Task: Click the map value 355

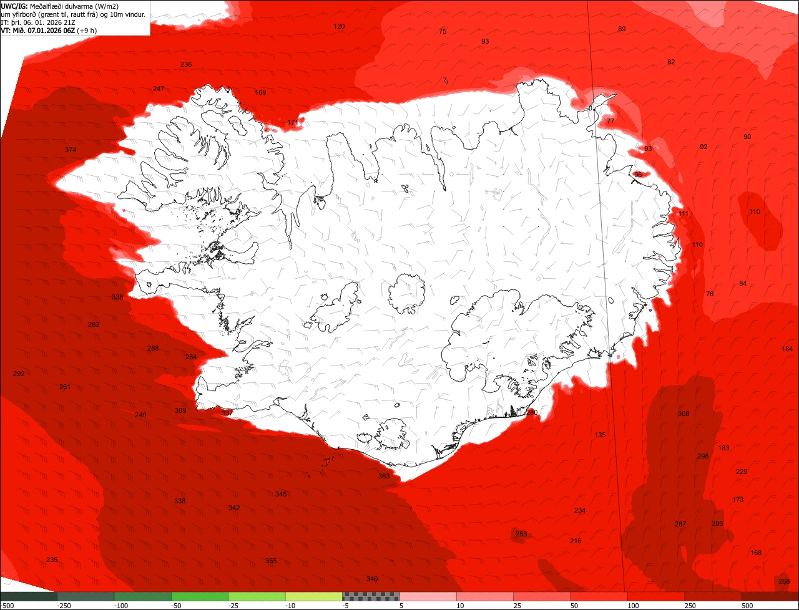Action: (271, 561)
